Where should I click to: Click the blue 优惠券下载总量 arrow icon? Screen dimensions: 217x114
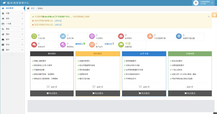(x=179, y=36)
